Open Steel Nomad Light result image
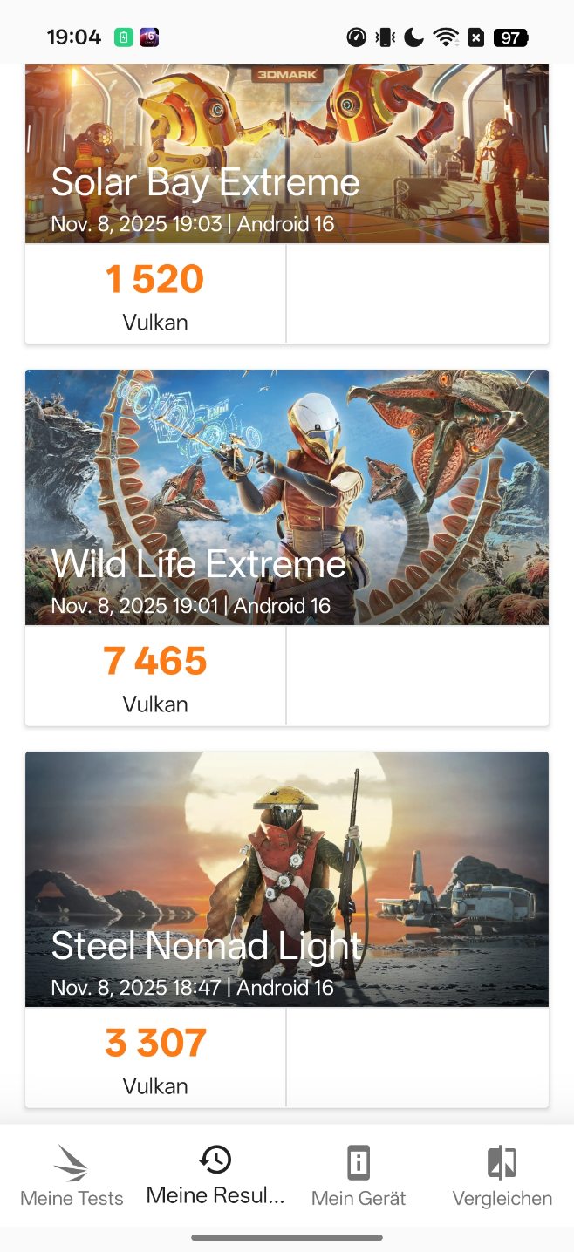The width and height of the screenshot is (574, 1252). (x=287, y=879)
